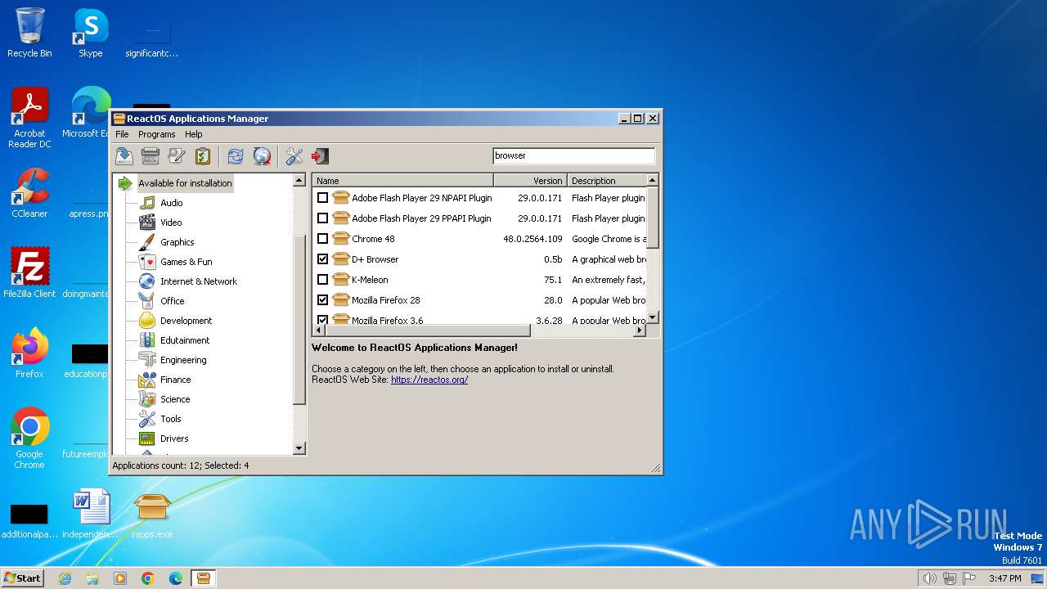Open Chrome from the taskbar
The height and width of the screenshot is (589, 1047).
147,578
